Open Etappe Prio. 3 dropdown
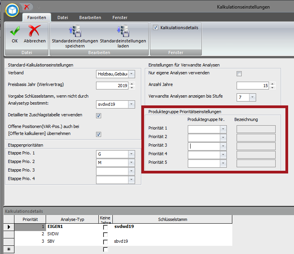Screen dimensions: 294x254 click(x=132, y=171)
